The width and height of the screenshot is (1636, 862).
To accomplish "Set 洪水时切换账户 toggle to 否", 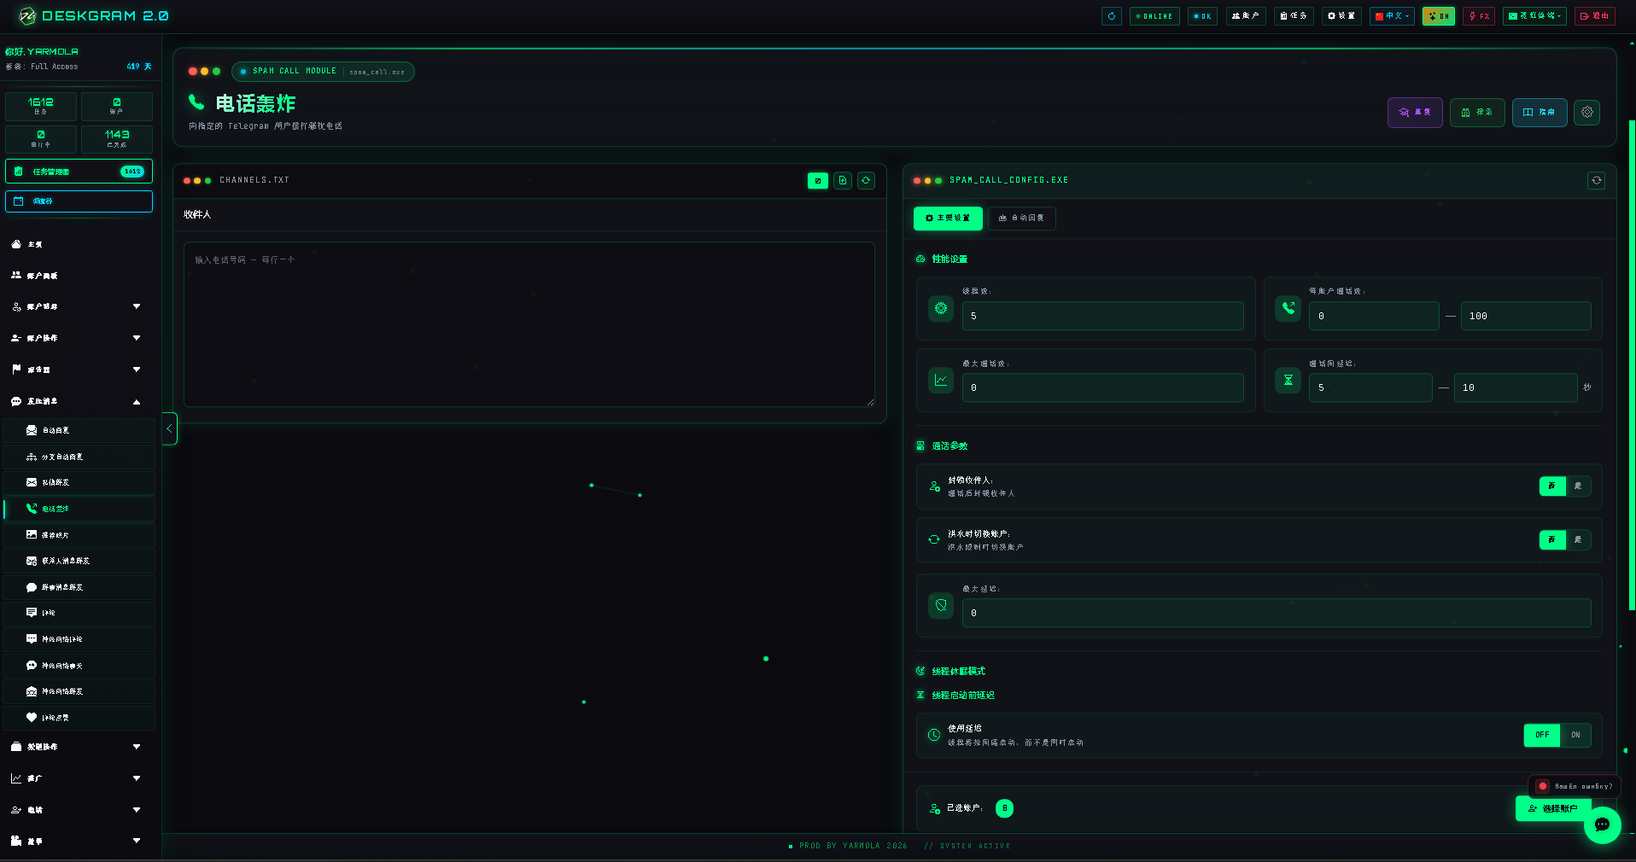I will pyautogui.click(x=1552, y=539).
